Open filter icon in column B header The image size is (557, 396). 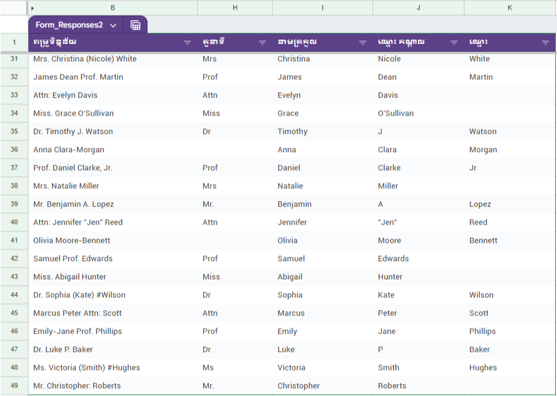tap(187, 42)
